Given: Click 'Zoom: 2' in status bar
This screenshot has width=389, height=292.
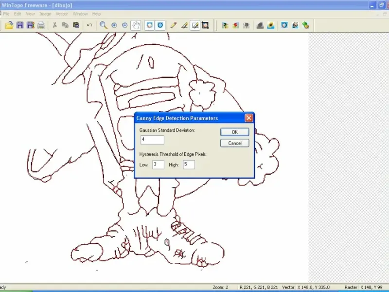Looking at the screenshot, I should [220, 287].
